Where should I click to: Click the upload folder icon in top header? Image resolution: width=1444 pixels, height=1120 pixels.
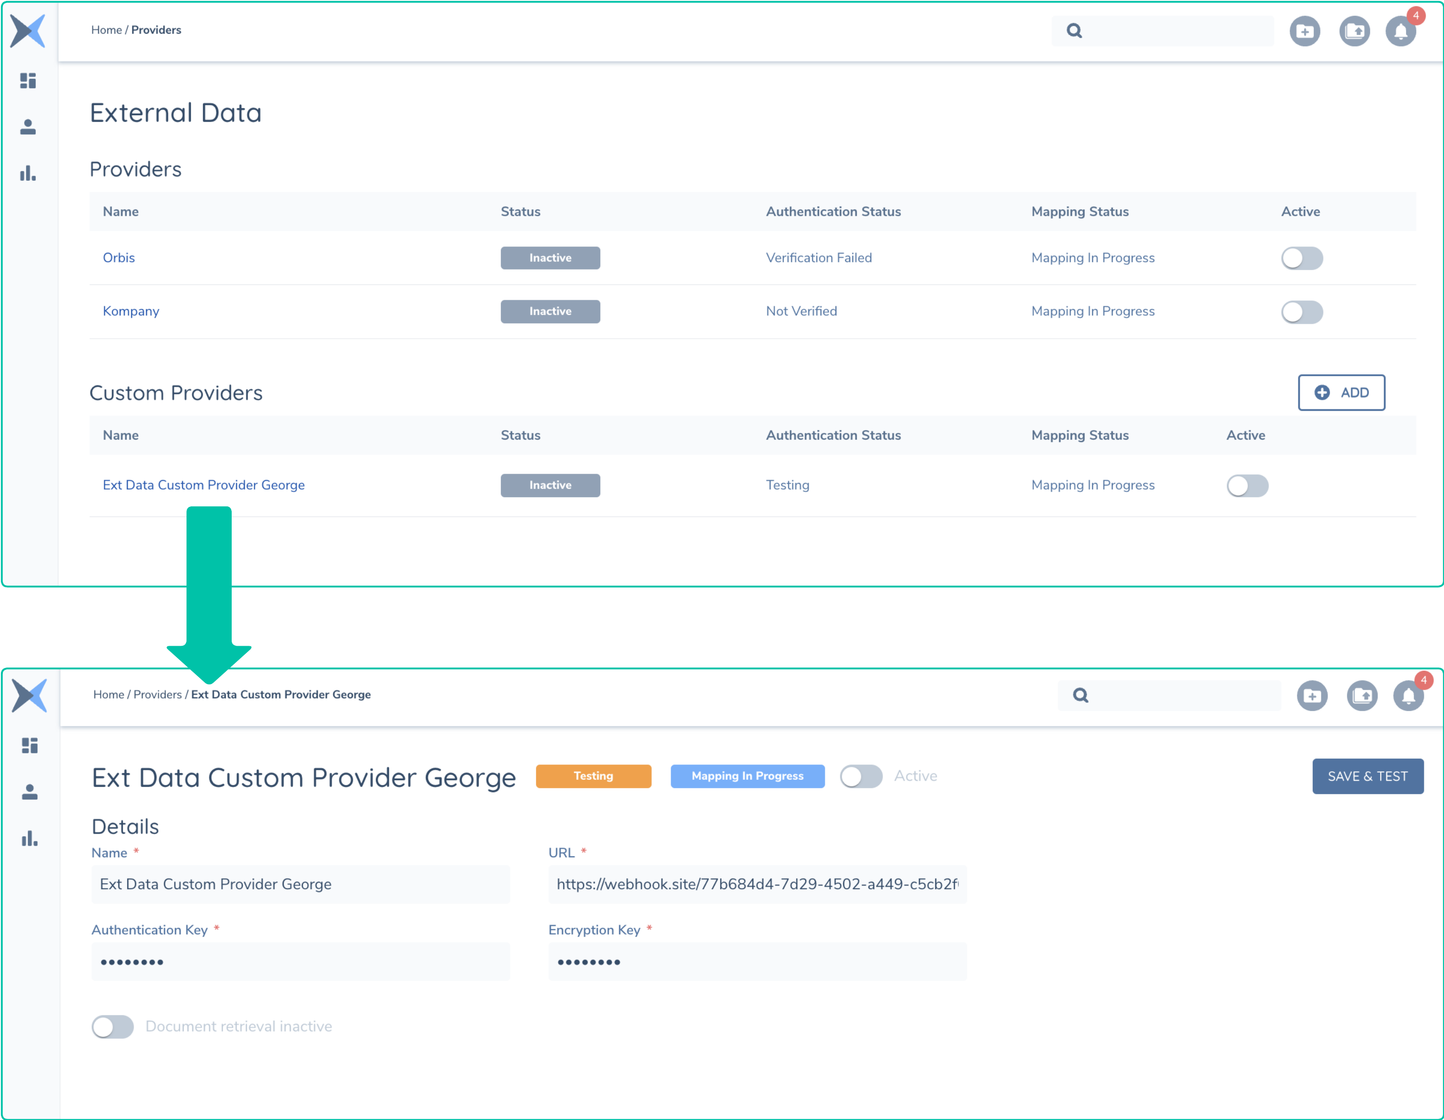1354,31
